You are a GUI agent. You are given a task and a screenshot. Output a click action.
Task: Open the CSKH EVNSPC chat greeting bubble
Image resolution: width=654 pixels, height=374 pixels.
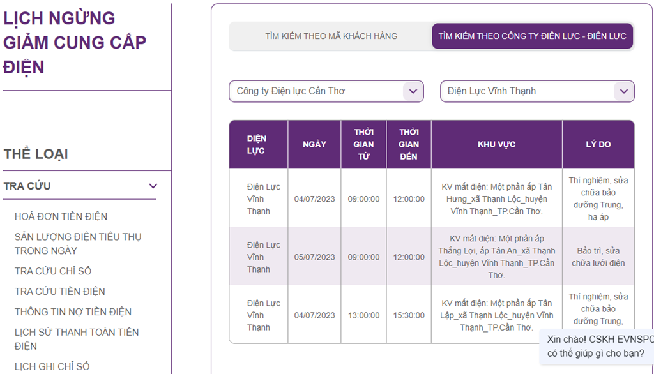click(x=596, y=346)
